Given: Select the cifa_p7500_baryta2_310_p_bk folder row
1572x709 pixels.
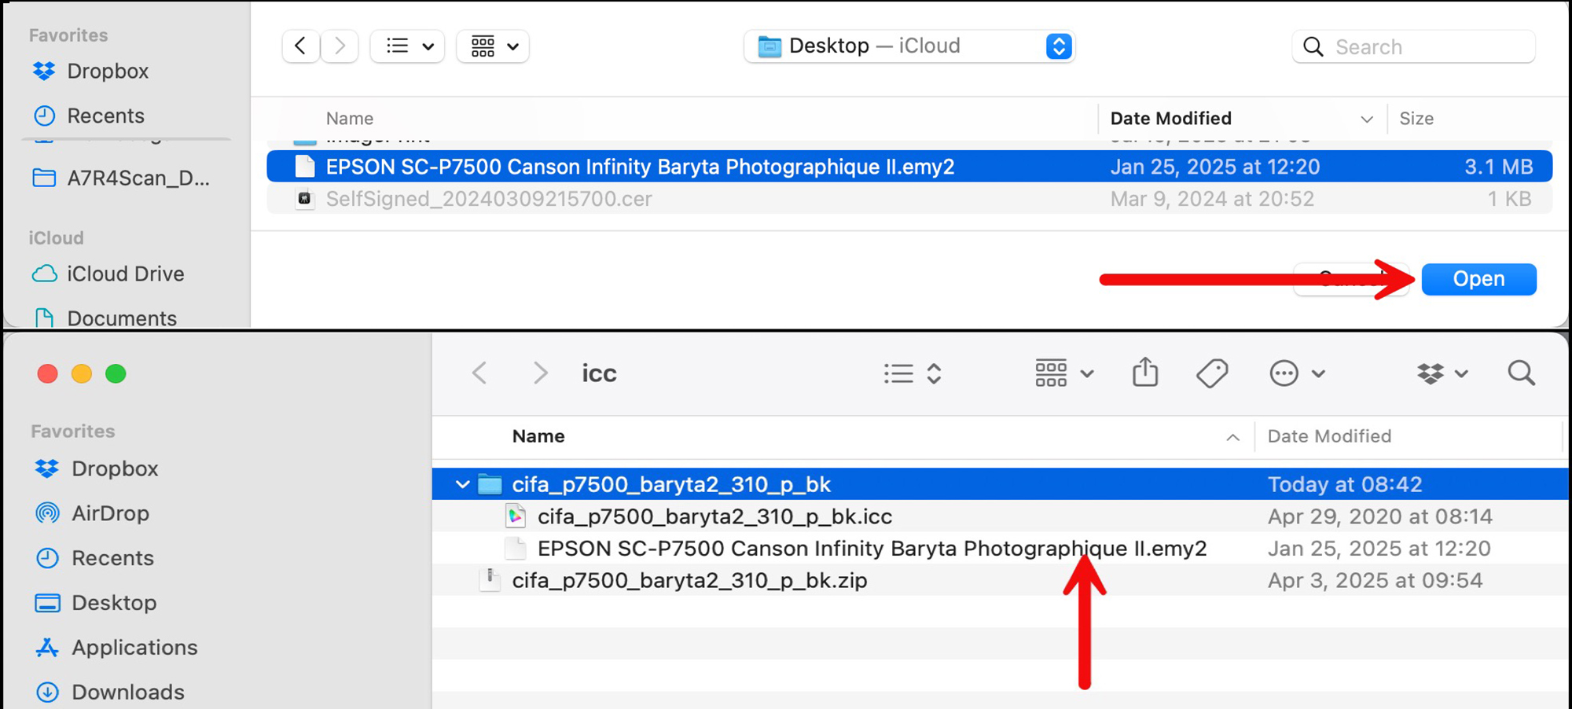Looking at the screenshot, I should [1000, 484].
